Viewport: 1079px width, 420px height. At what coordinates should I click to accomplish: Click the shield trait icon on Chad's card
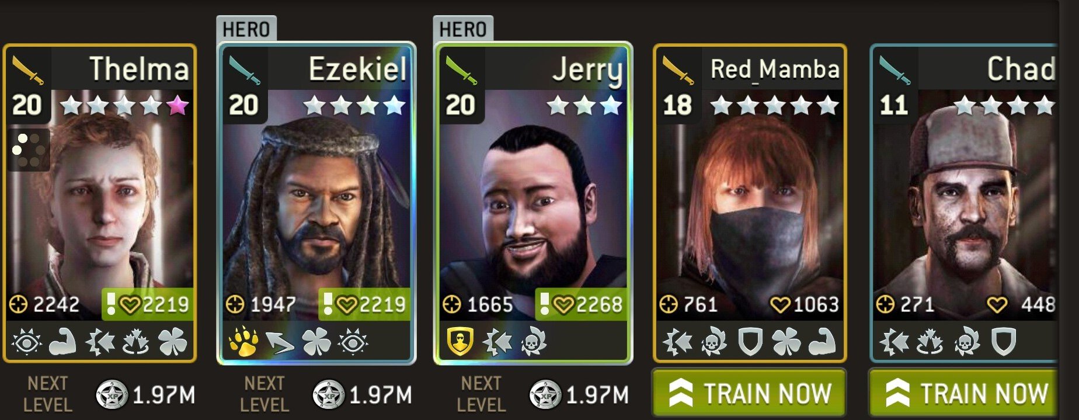pyautogui.click(x=1003, y=342)
